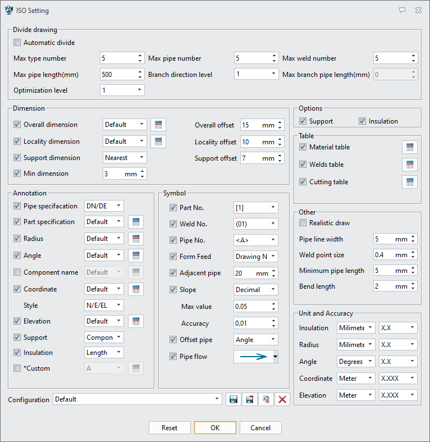Image resolution: width=430 pixels, height=442 pixels.
Task: Open Material table settings icon
Action: coord(410,147)
